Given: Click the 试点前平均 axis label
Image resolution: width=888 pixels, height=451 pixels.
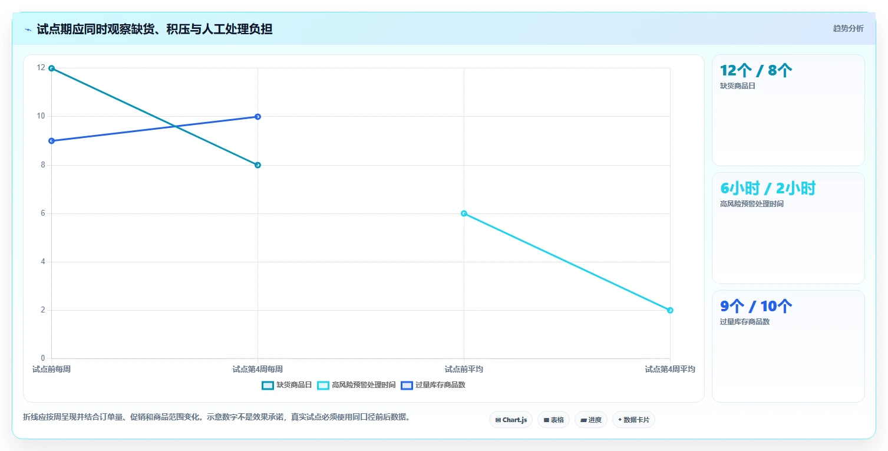Looking at the screenshot, I should pyautogui.click(x=464, y=370).
